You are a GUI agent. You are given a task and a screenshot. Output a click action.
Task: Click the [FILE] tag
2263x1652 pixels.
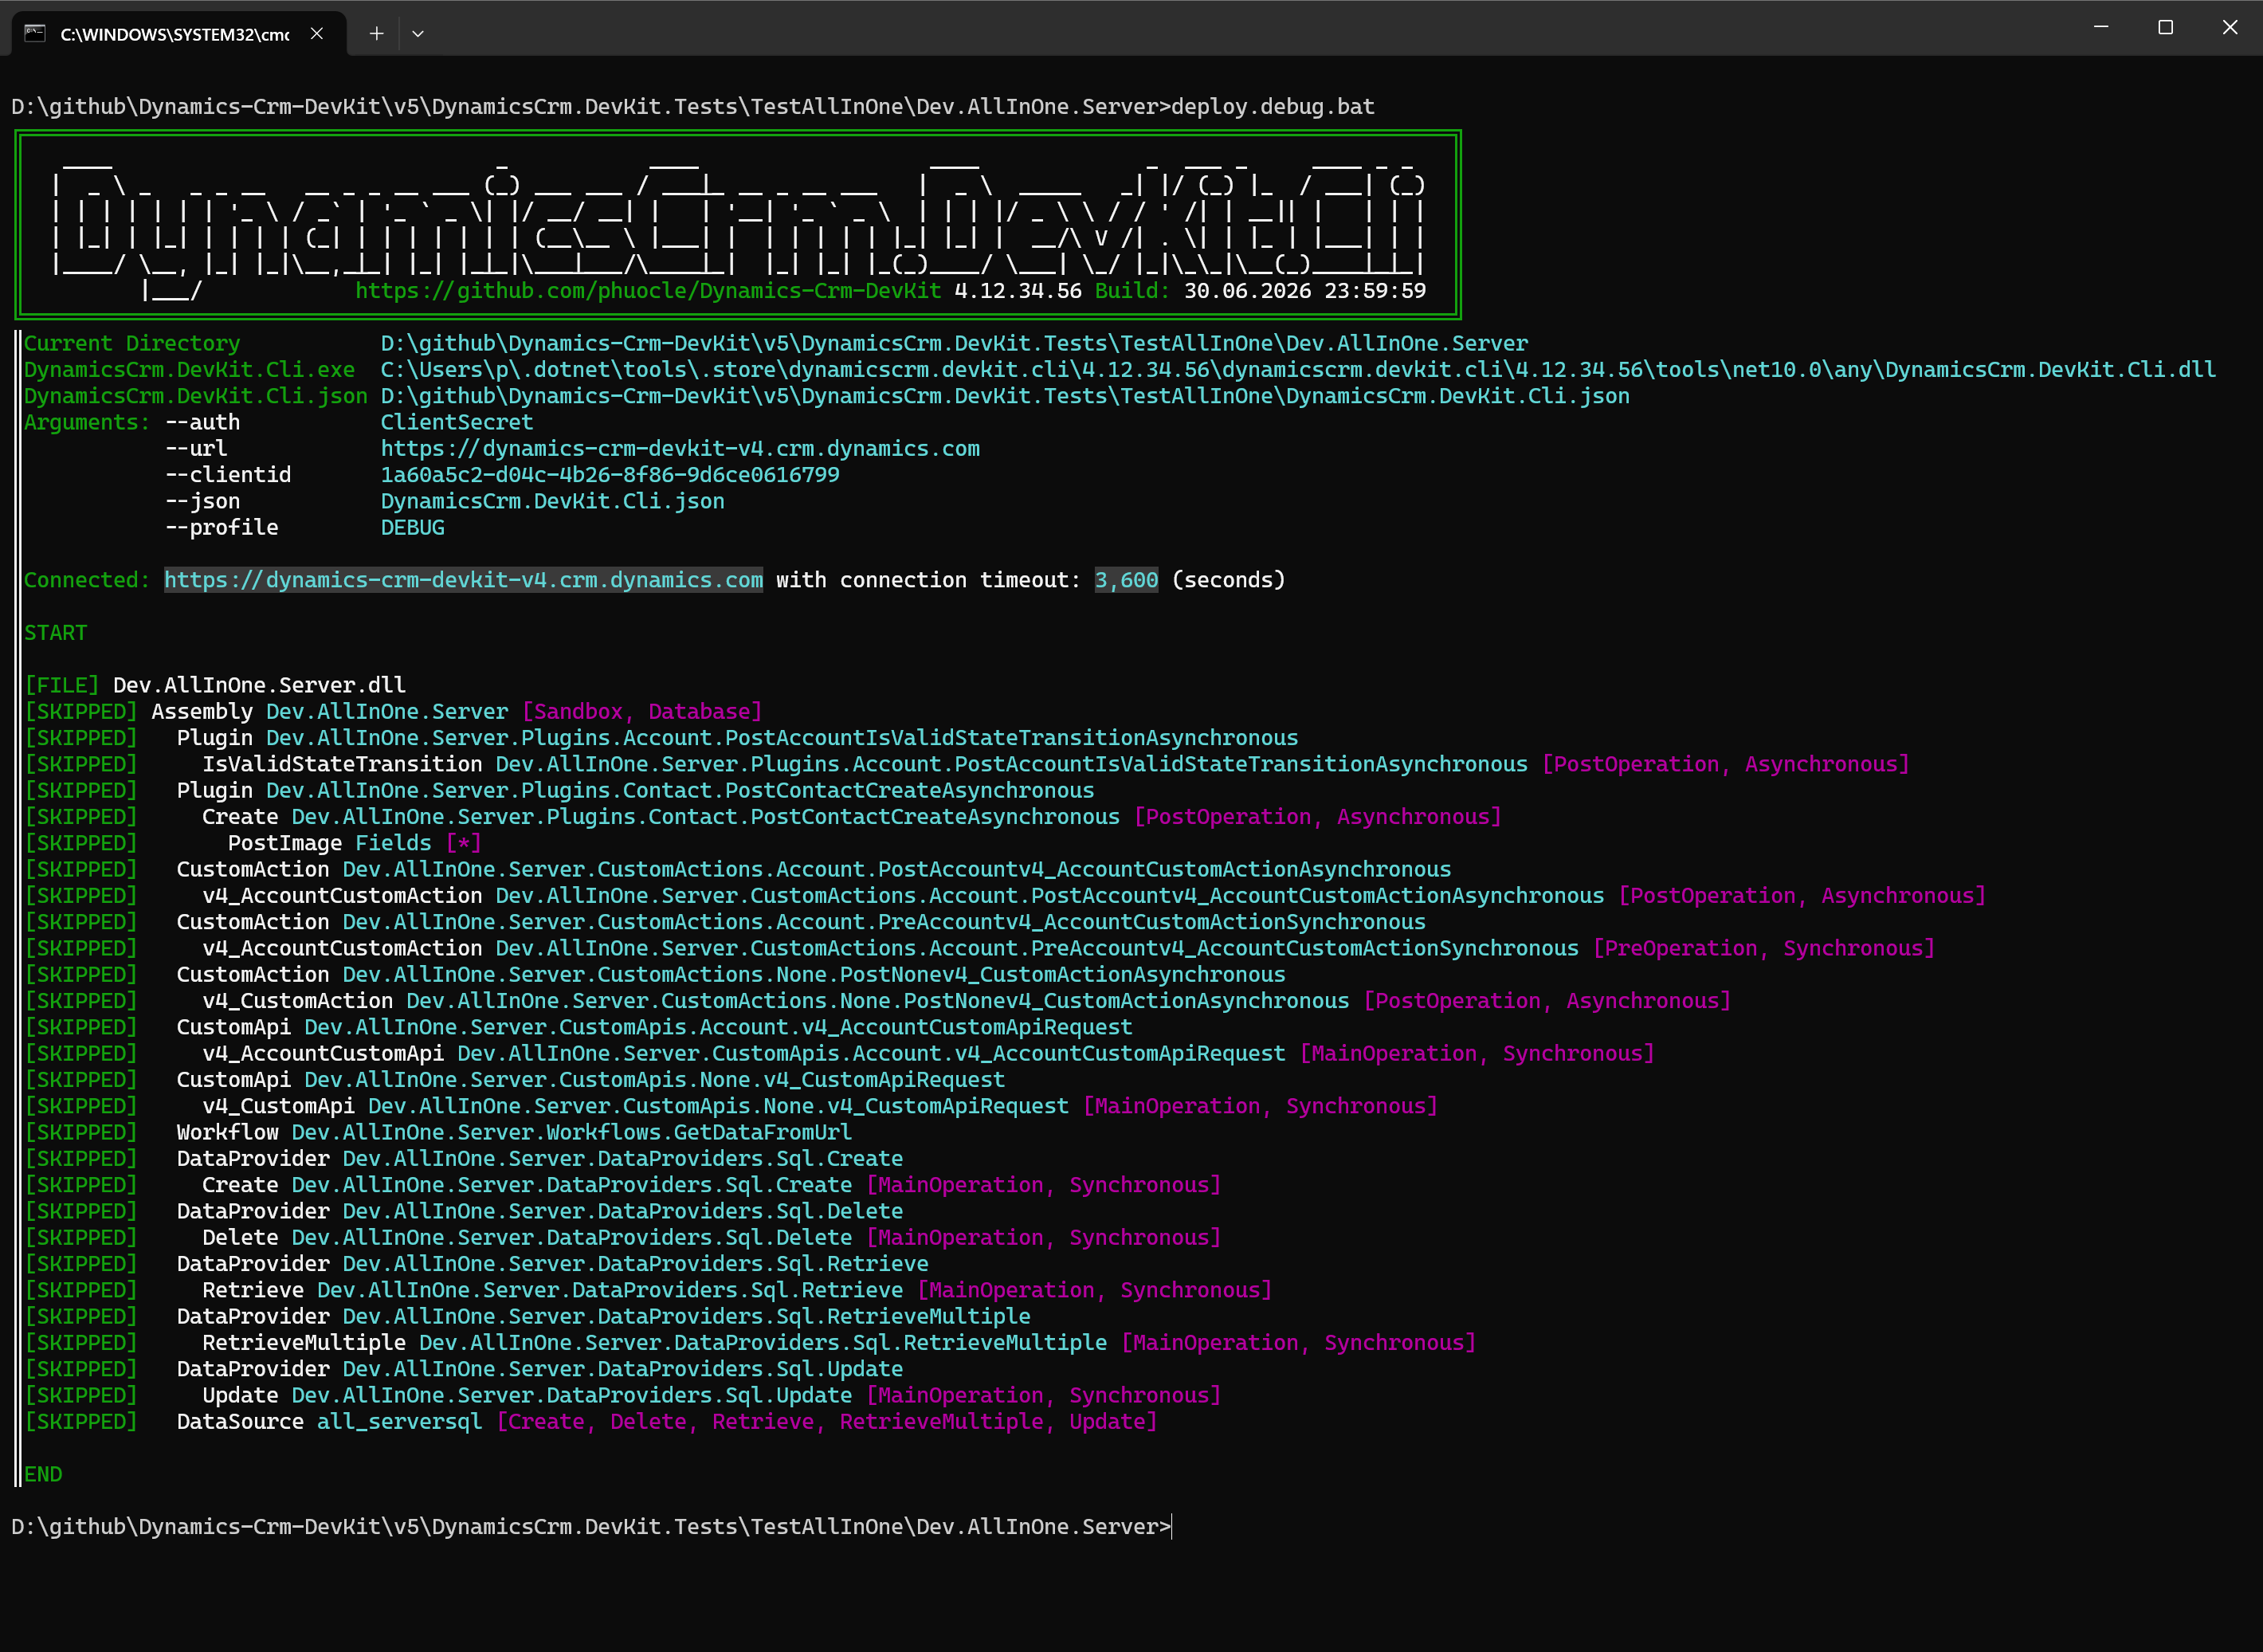pos(62,686)
